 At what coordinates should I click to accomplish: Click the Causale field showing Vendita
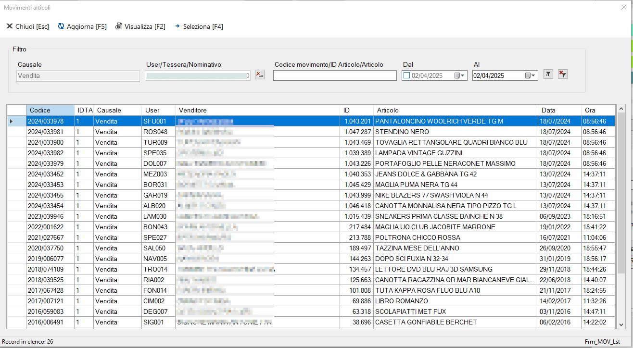coord(78,75)
